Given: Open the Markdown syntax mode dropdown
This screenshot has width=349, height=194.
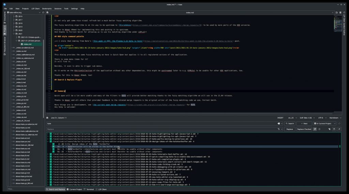Looking at the screenshot, I should [x=328, y=118].
